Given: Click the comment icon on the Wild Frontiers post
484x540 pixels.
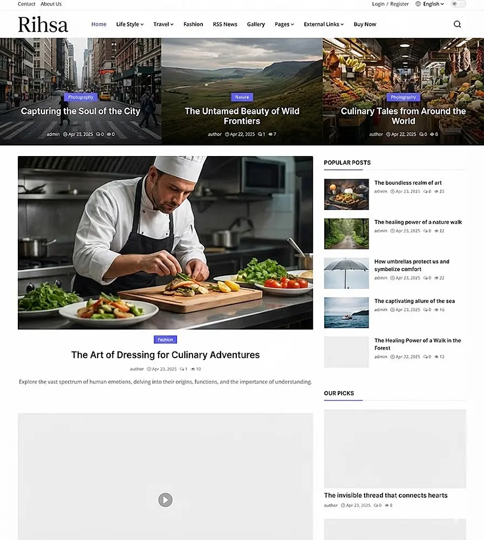Looking at the screenshot, I should [260, 134].
